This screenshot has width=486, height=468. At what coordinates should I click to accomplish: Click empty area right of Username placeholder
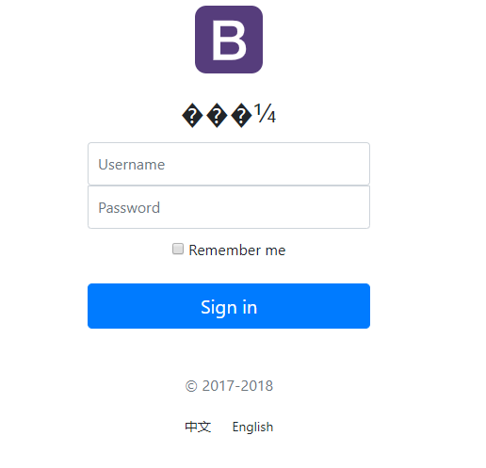tap(267, 164)
